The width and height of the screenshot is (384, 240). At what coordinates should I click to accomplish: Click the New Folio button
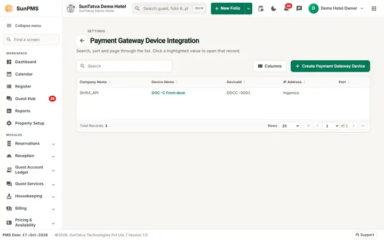[228, 9]
